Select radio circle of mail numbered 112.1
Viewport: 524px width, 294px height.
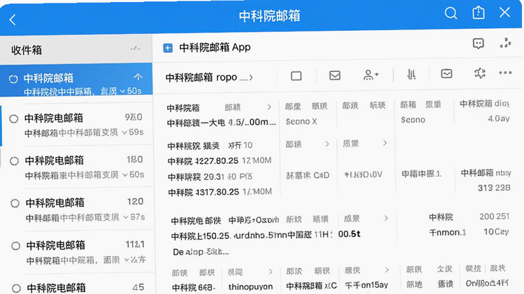pos(16,246)
